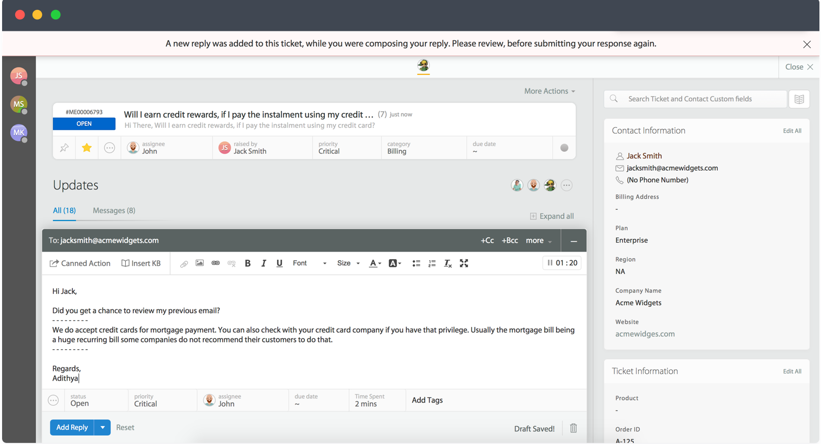Open the MK agent avatar in sidebar
Screen dimensions: 821x444
pyautogui.click(x=19, y=132)
